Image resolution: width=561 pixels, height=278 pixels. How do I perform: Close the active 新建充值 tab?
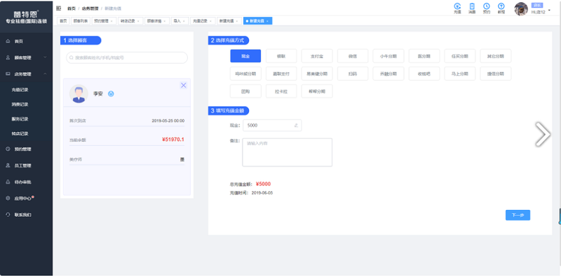267,21
